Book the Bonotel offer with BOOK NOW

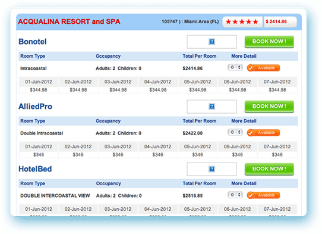point(269,42)
